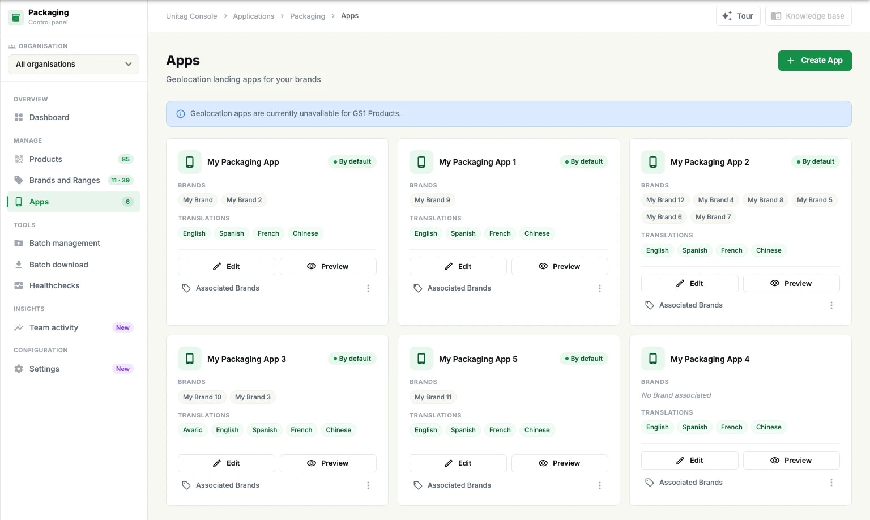Click the New badge beside Team activity
Viewport: 870px width, 520px height.
point(123,327)
